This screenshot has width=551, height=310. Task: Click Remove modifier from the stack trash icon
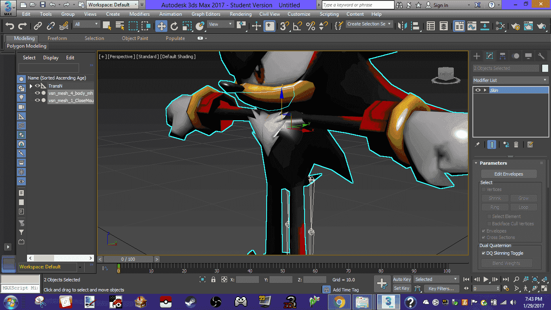[x=516, y=145]
